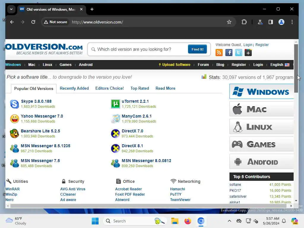Open the Twitter social icon
This screenshot has width=304, height=228.
coord(238,53)
